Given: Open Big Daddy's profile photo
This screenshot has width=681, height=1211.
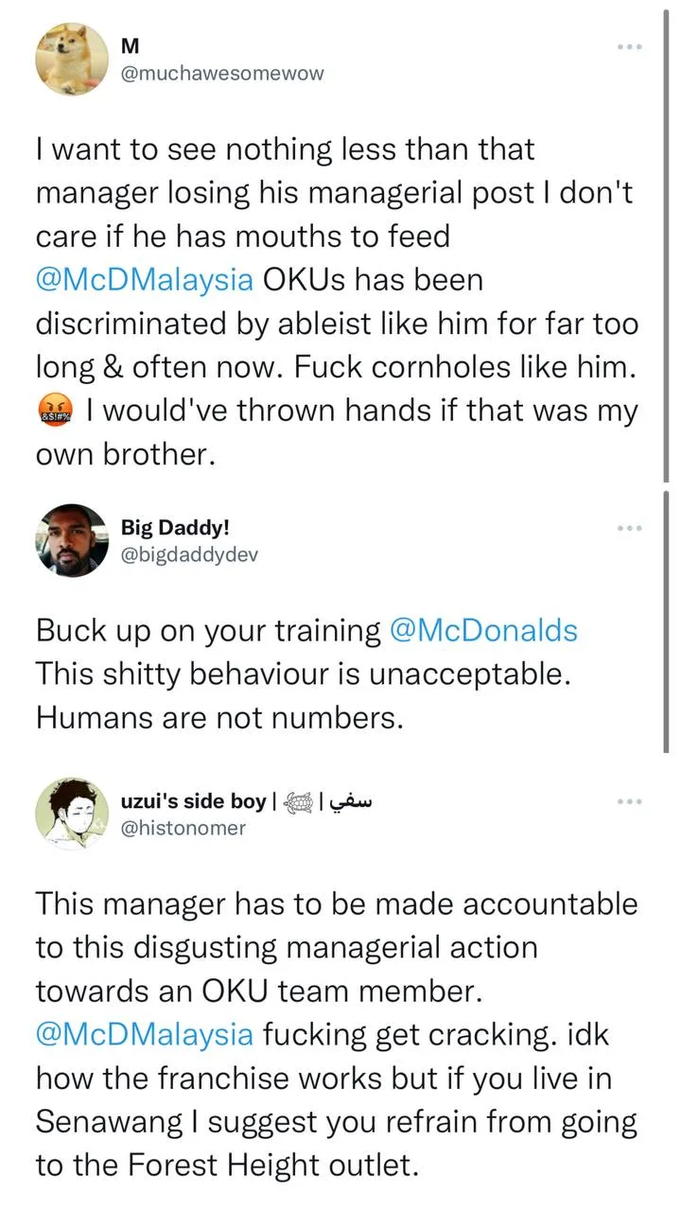Looking at the screenshot, I should click(x=72, y=540).
